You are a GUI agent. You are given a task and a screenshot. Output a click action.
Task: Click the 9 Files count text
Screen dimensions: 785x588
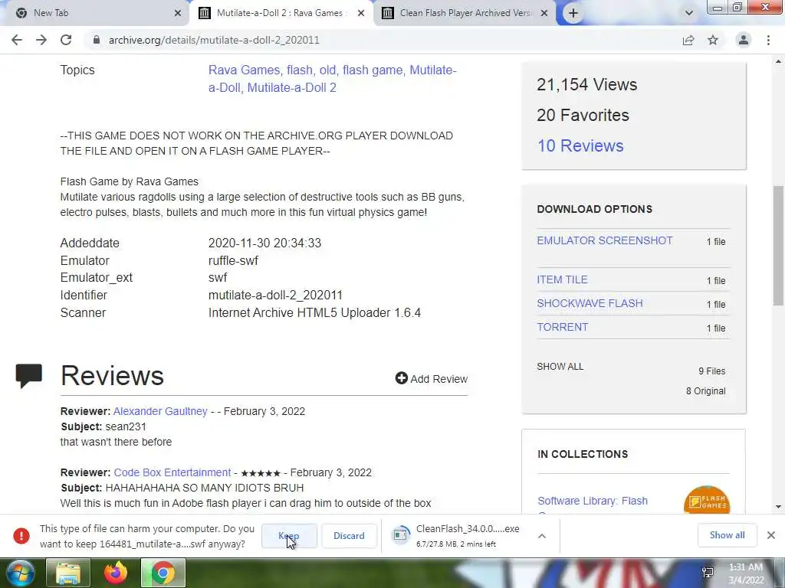[712, 371]
